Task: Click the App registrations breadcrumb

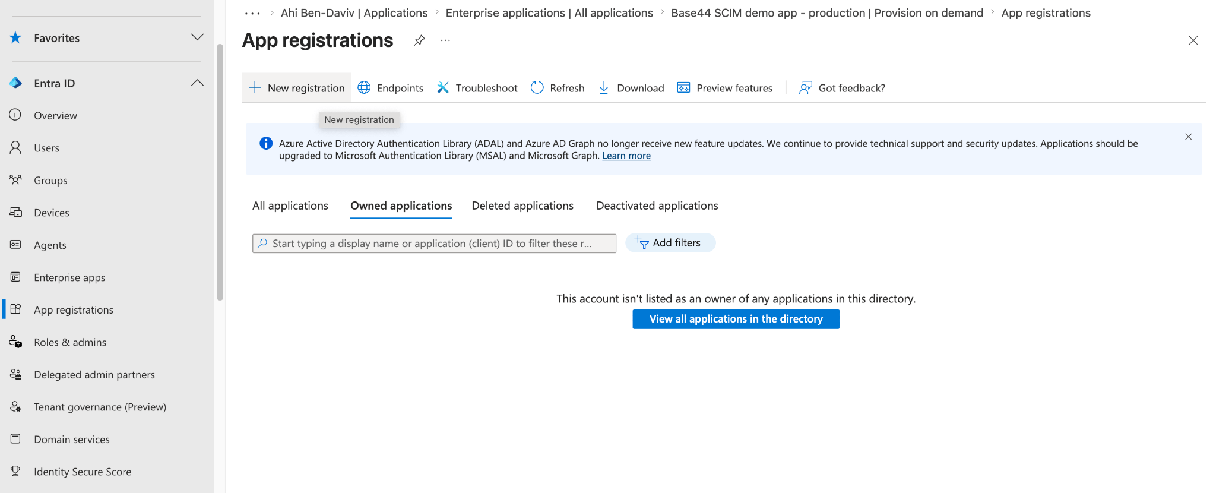Action: click(1046, 13)
